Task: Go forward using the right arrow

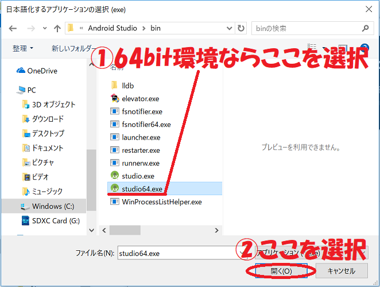Action: pos(31,29)
